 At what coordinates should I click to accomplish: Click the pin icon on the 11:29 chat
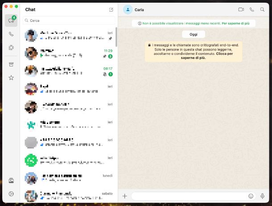pyautogui.click(x=105, y=56)
